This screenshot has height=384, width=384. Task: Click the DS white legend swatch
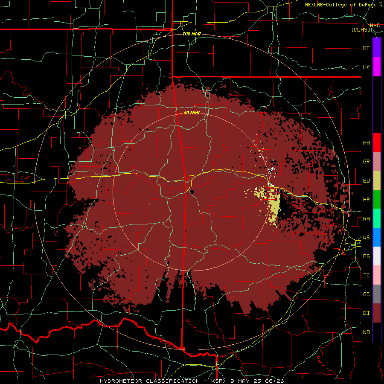coord(377,256)
